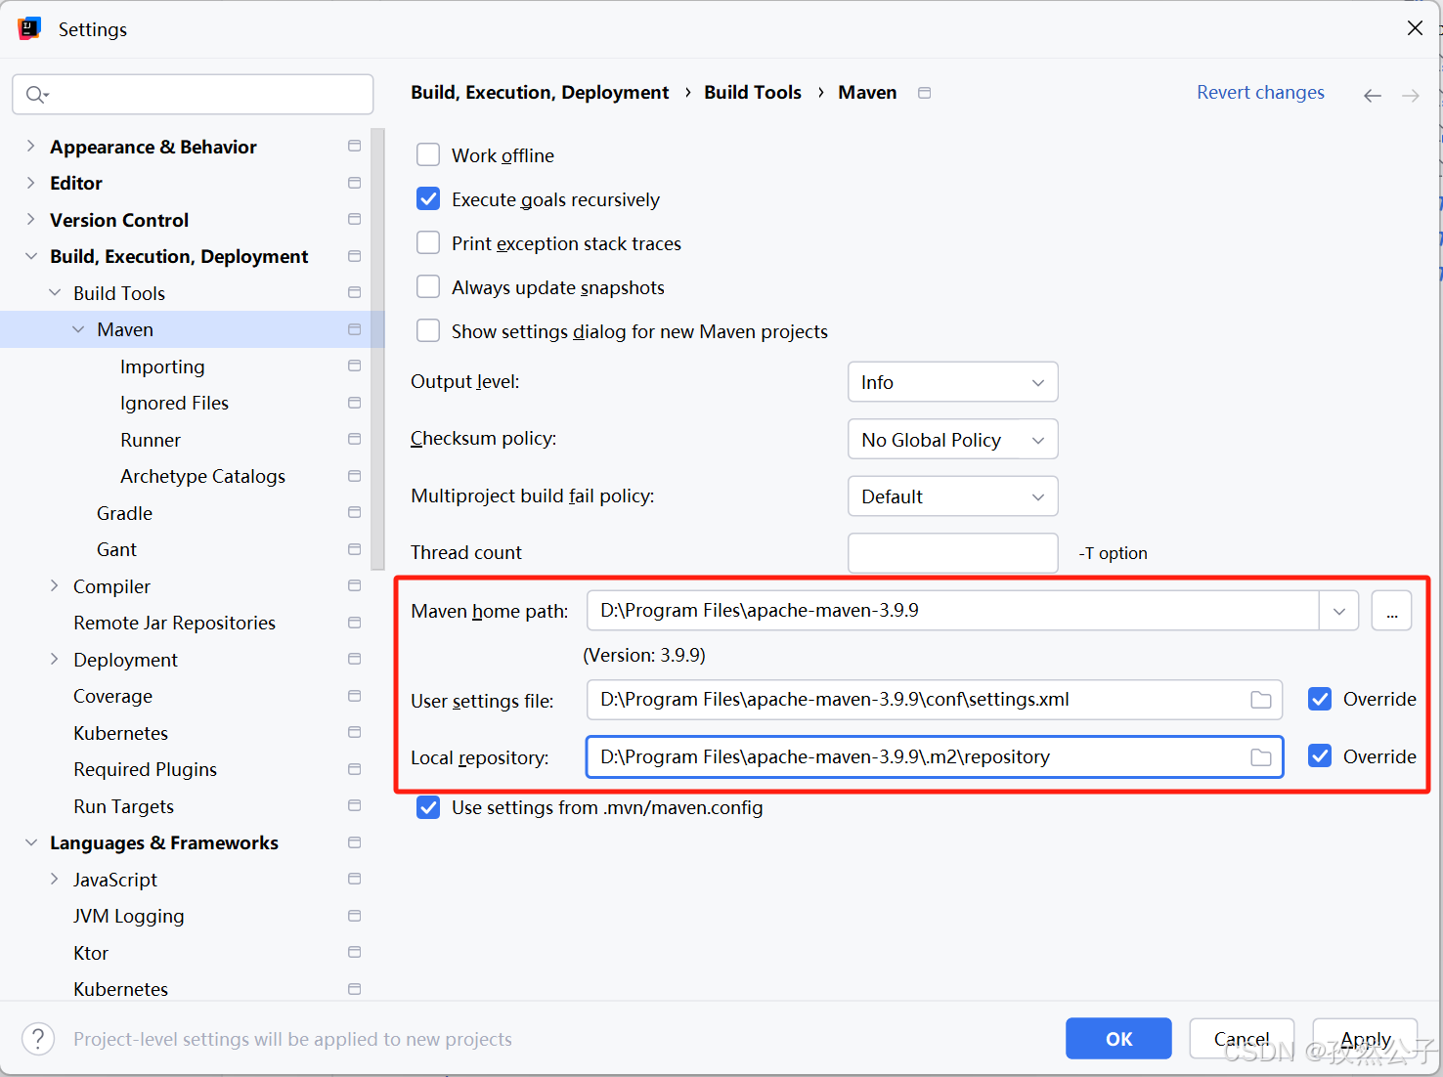Open the Output level dropdown

click(x=952, y=382)
